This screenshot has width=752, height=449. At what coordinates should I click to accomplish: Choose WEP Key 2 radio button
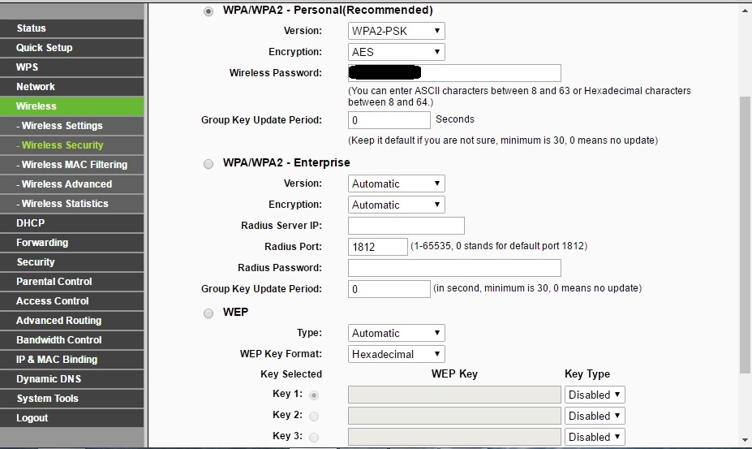pyautogui.click(x=314, y=416)
